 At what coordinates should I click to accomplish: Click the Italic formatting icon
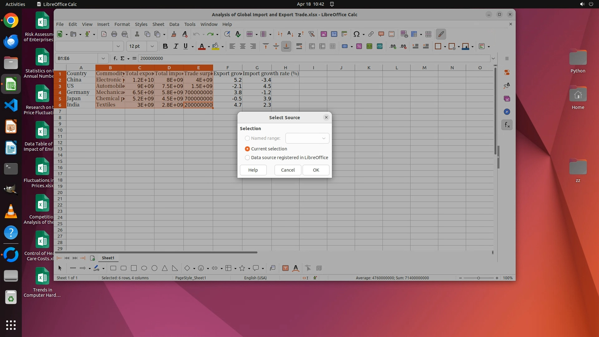[176, 46]
